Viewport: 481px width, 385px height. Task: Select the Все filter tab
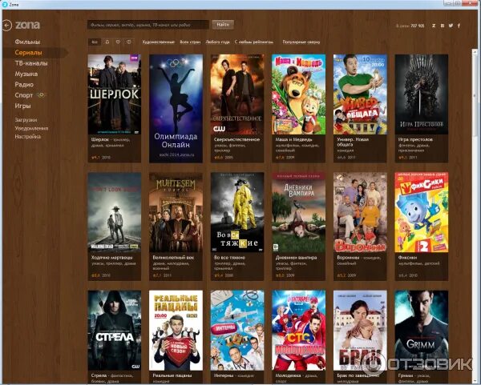click(x=95, y=42)
